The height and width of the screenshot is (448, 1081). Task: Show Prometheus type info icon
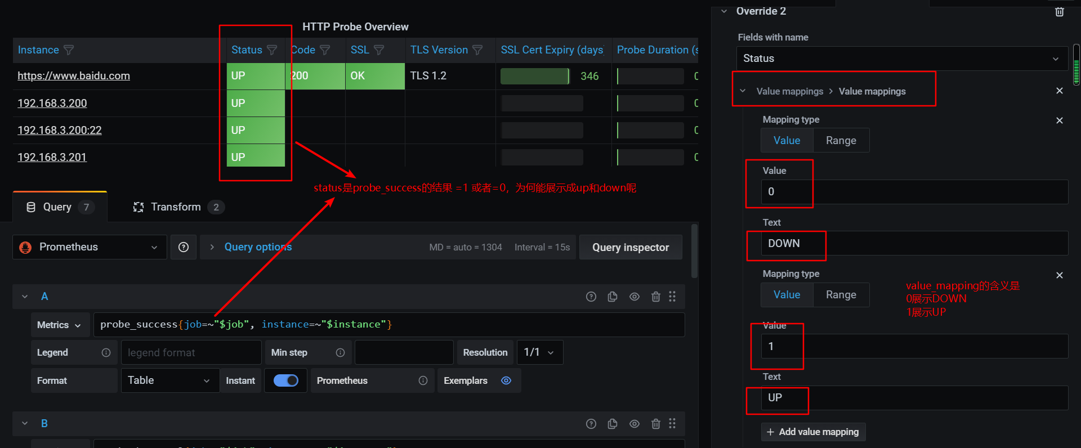pos(423,380)
